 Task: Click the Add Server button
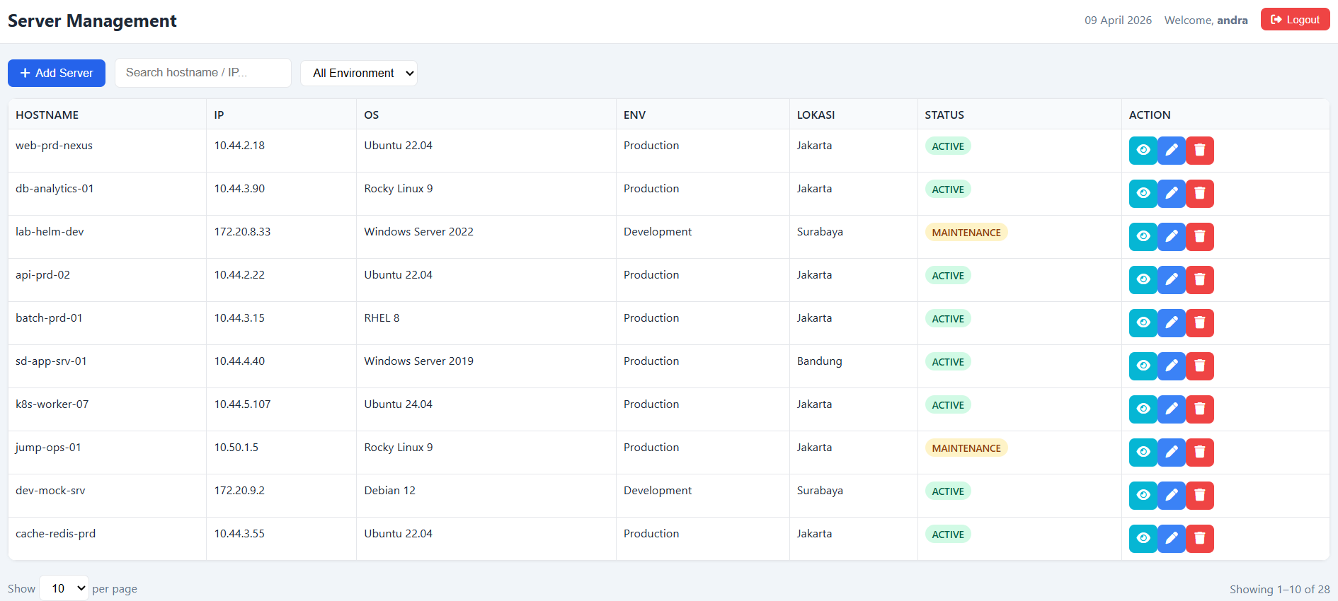click(57, 73)
